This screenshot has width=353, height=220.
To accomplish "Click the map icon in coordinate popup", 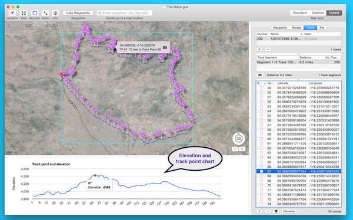I will pyautogui.click(x=165, y=47).
